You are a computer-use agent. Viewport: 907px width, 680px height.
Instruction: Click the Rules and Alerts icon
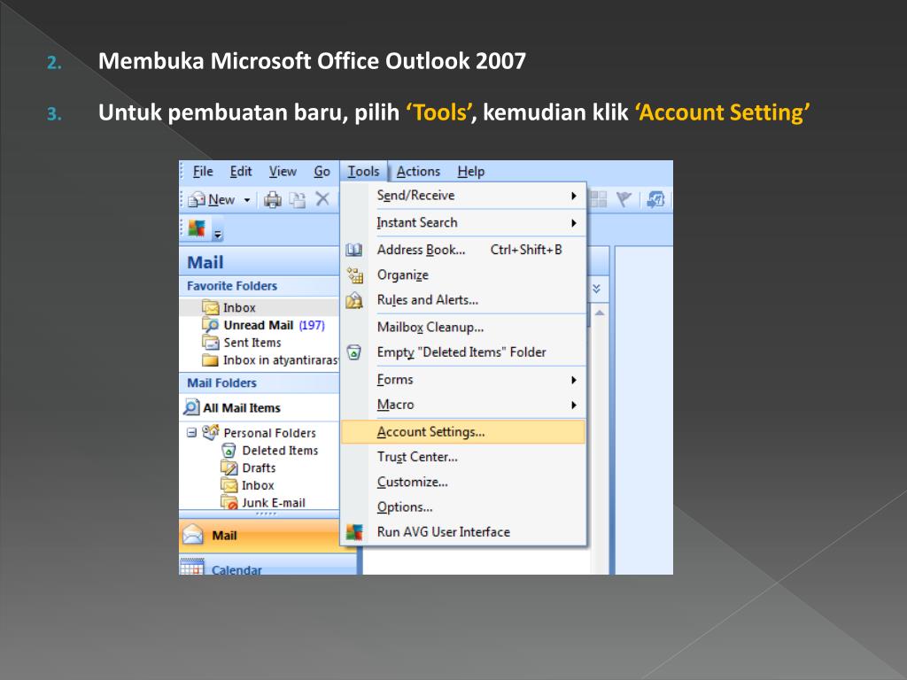tap(354, 300)
